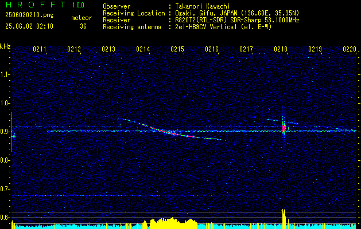Click the meteor count 36

[x=83, y=26]
